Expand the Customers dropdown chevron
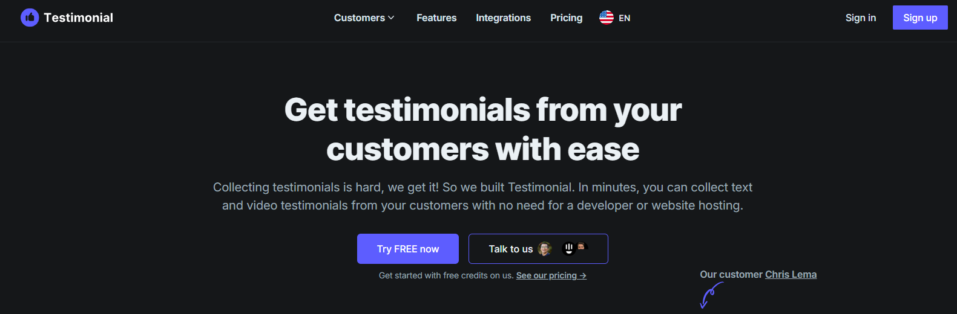 pos(391,18)
